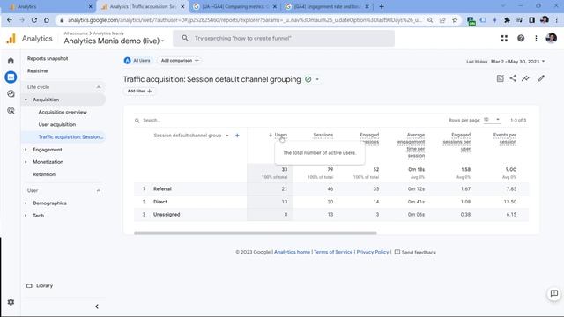Sort by the Users column header
The height and width of the screenshot is (317, 564).
(x=280, y=135)
